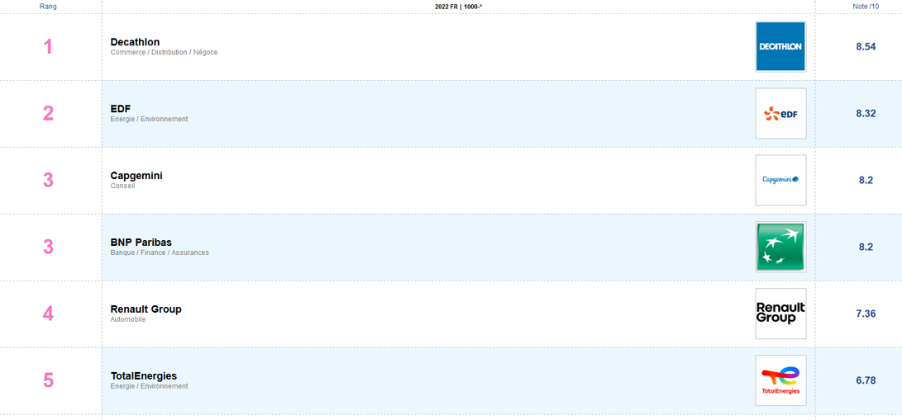Open the BNP Paribas company name

pos(141,242)
